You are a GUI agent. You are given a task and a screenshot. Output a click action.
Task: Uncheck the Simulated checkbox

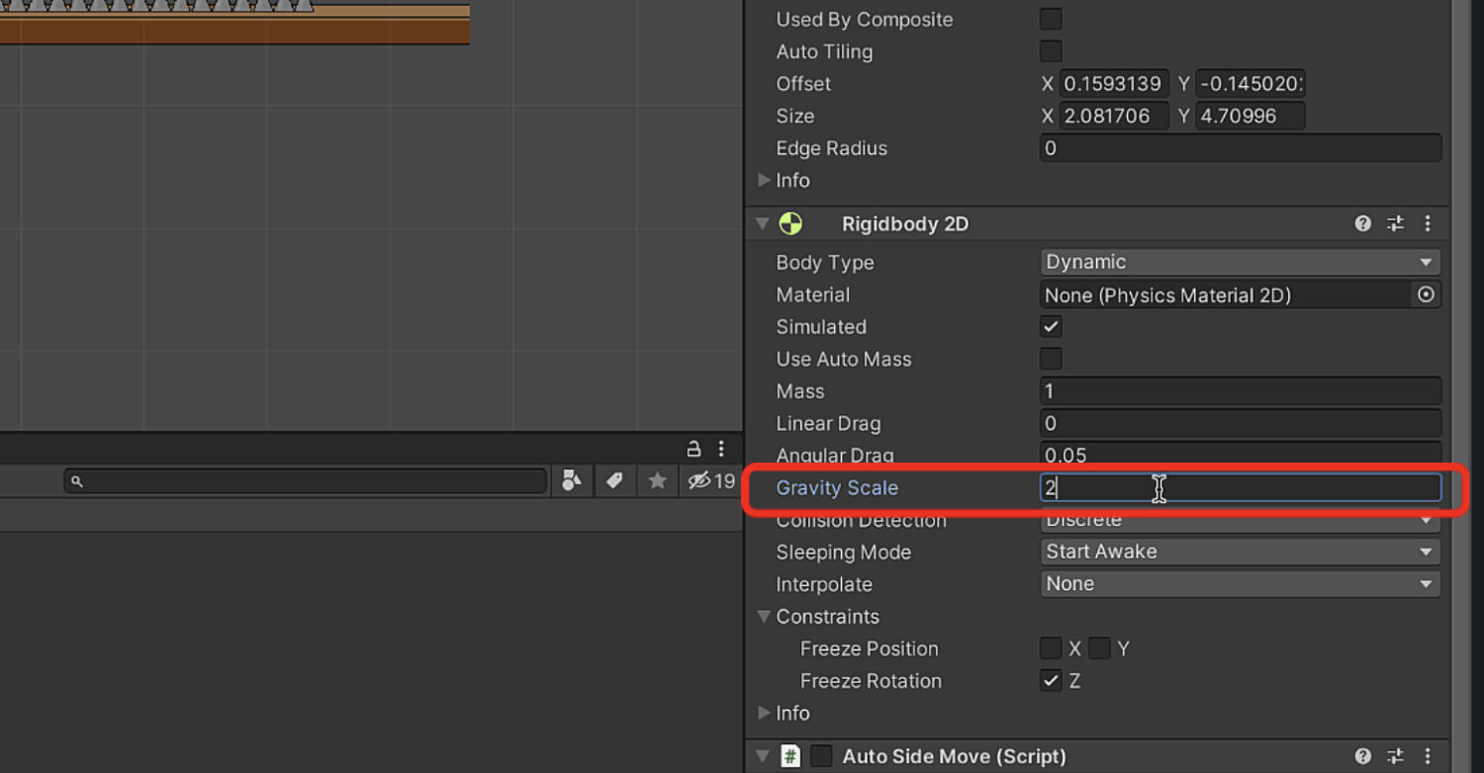[x=1051, y=326]
